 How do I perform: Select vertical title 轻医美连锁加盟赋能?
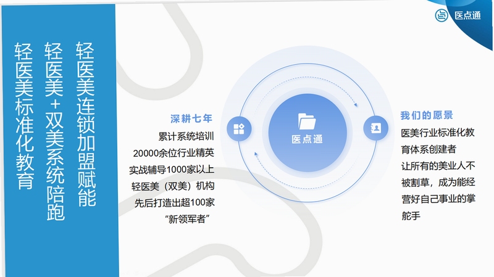pos(86,125)
